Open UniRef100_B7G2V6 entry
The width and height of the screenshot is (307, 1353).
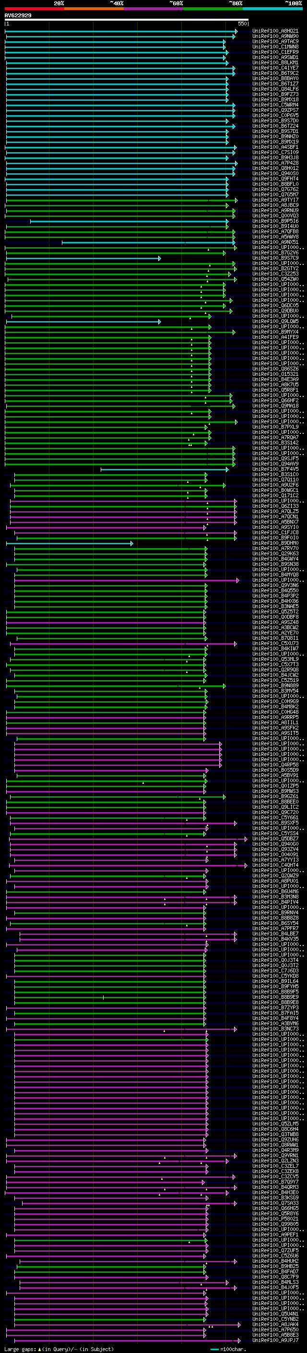click(275, 252)
